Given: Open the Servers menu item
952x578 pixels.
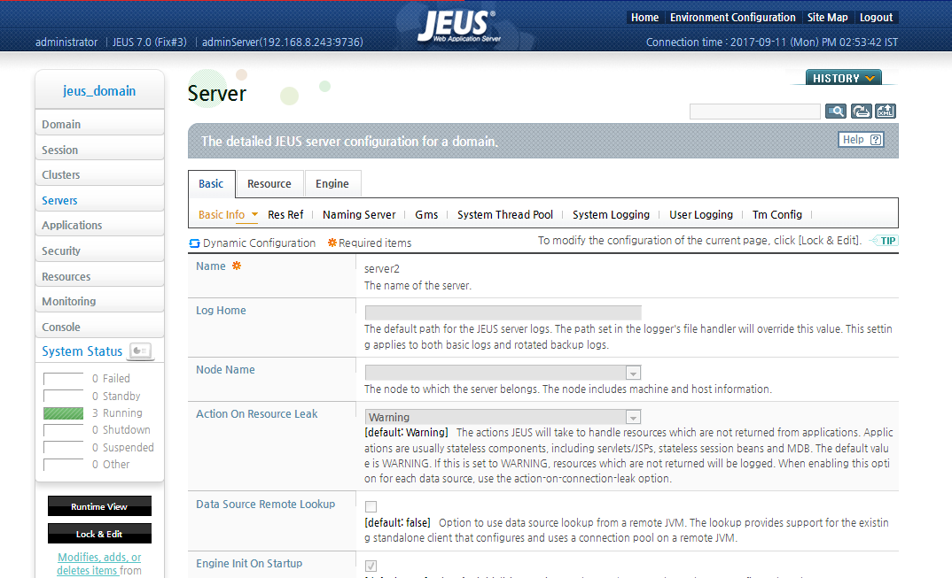Looking at the screenshot, I should (99, 200).
